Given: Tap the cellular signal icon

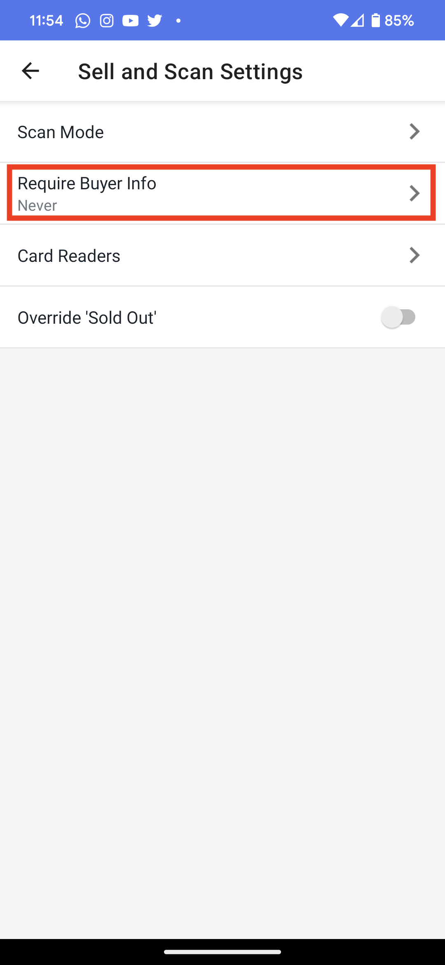Looking at the screenshot, I should point(358,20).
